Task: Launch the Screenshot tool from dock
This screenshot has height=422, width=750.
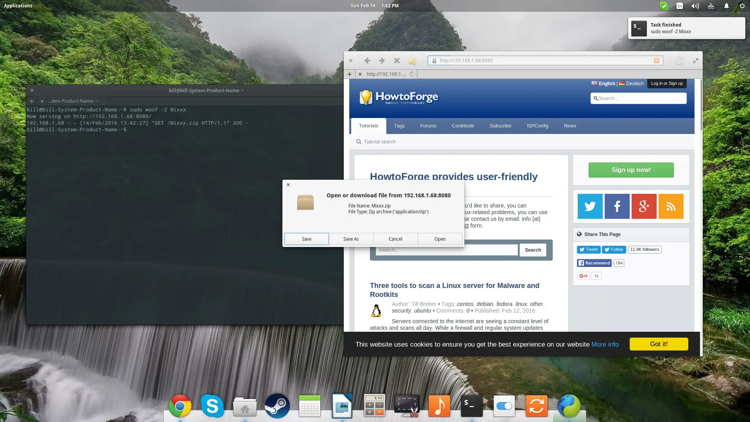Action: (x=407, y=406)
